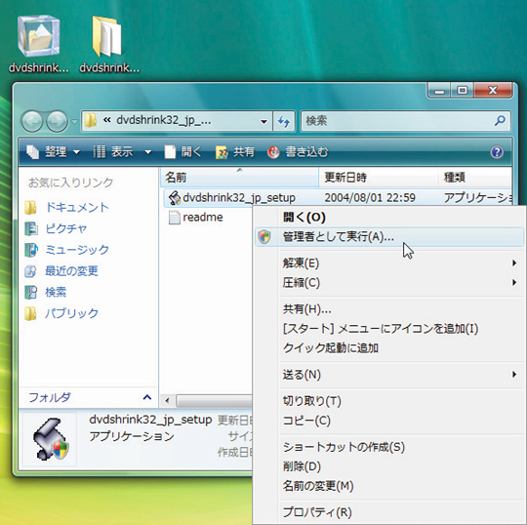The height and width of the screenshot is (525, 527).
Task: Click the 2004/08/01 22:59 date cell
Action: click(370, 198)
